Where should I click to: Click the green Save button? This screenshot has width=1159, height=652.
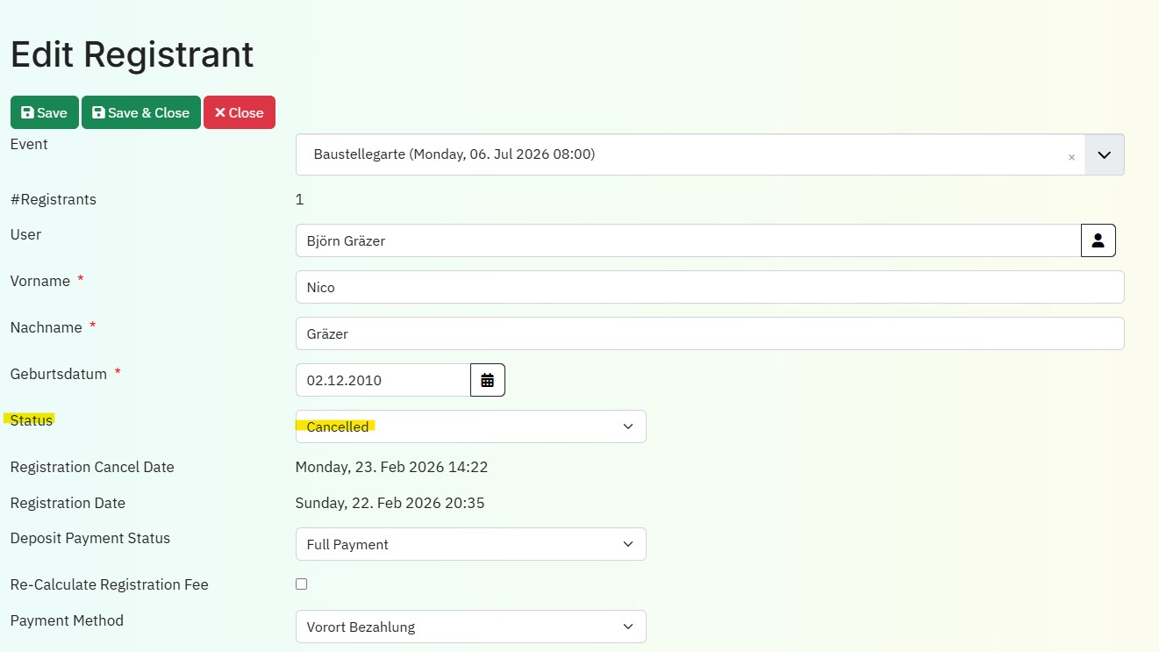44,112
